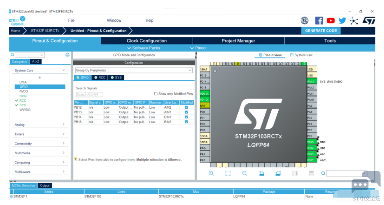Click the list layout icon under chip
This screenshot has width=384, height=205.
pyautogui.click(x=311, y=173)
